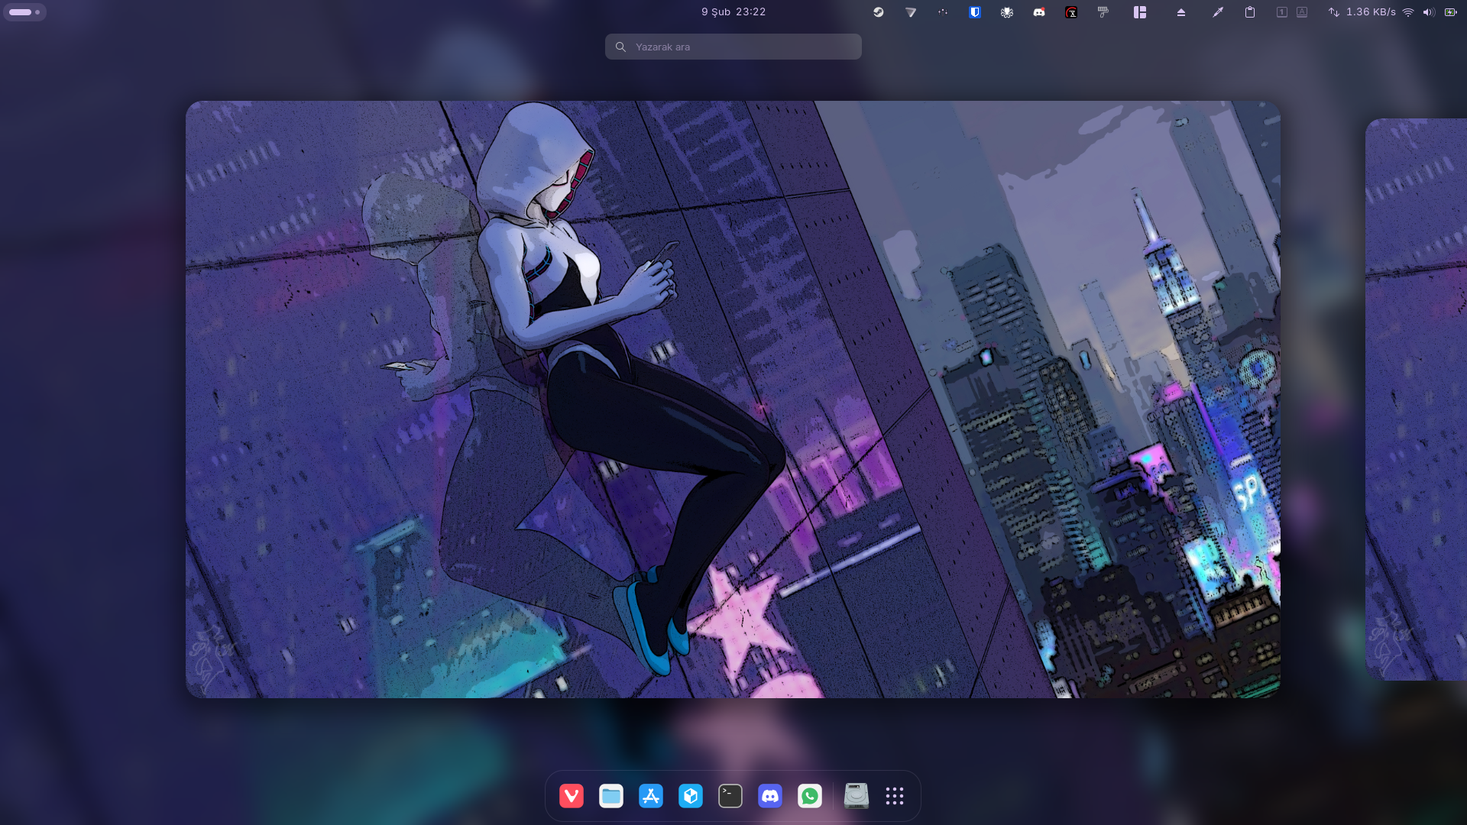The height and width of the screenshot is (825, 1467).
Task: Open Discord from the dock
Action: pos(770,796)
